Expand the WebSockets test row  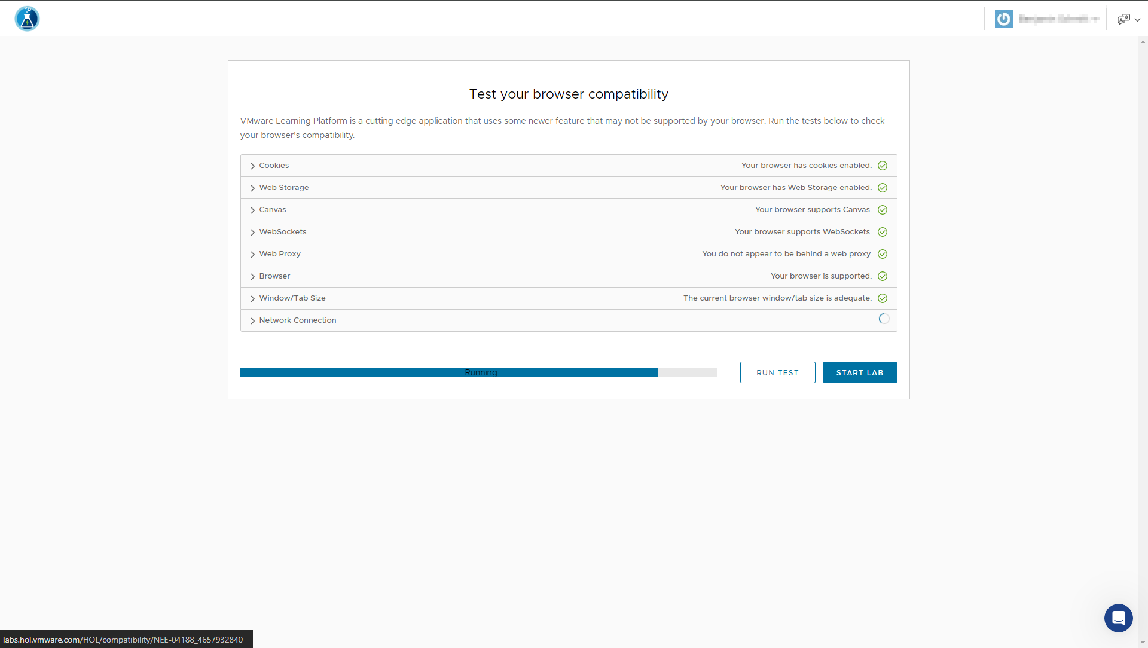click(253, 233)
